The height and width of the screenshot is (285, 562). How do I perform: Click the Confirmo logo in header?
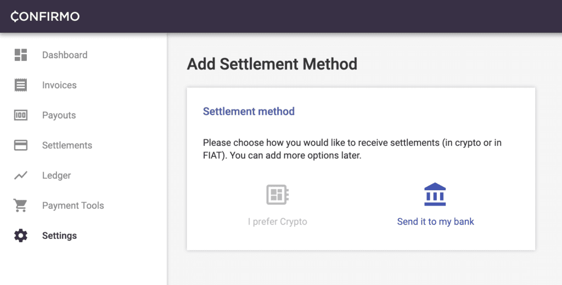pos(45,16)
